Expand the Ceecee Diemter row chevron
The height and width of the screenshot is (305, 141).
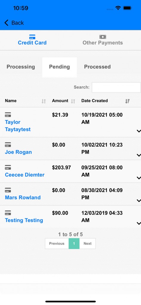pos(139,178)
